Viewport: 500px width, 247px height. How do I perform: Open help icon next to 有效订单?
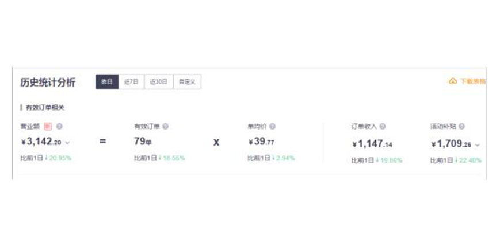(x=165, y=126)
